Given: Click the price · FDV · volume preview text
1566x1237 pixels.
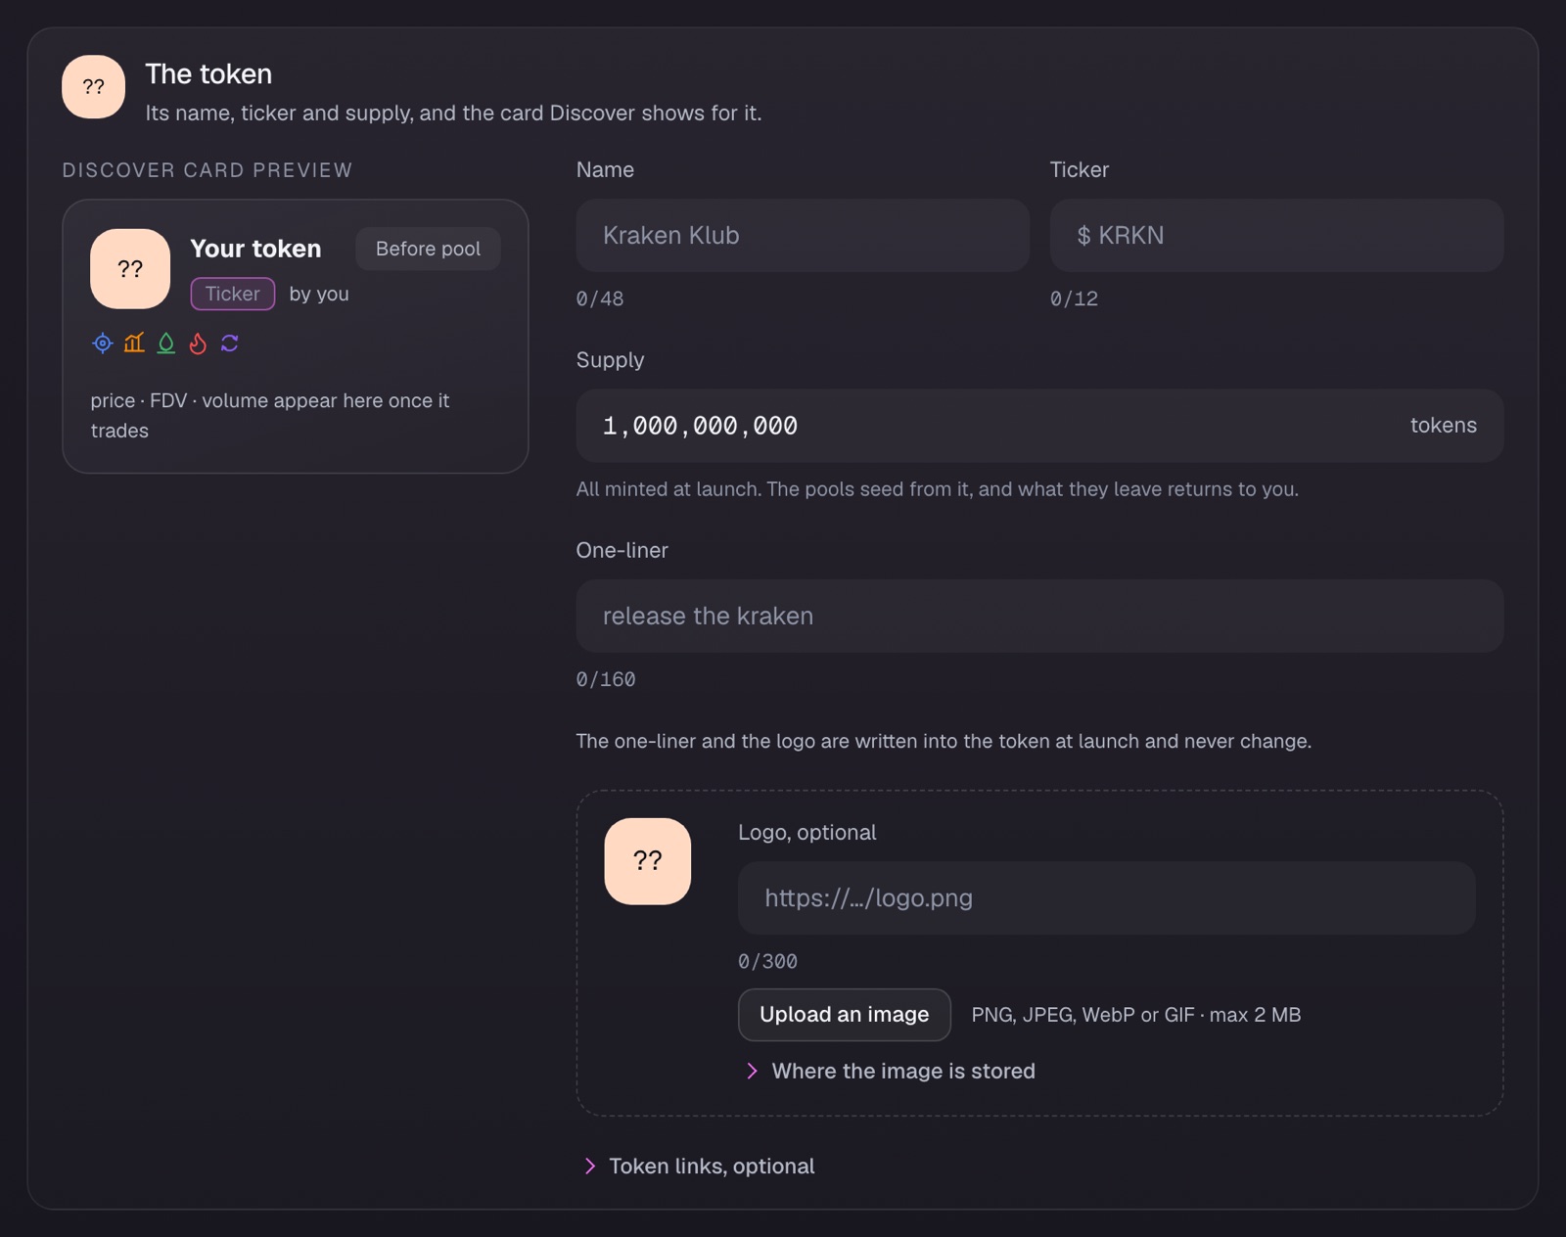Looking at the screenshot, I should [270, 416].
